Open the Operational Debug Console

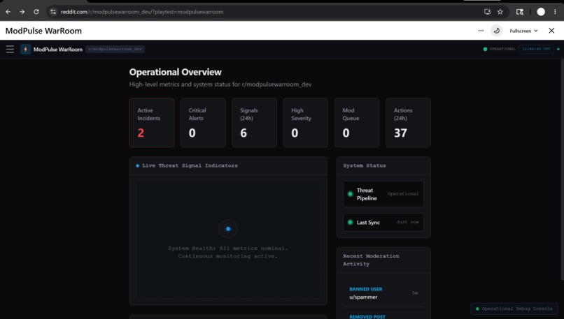tap(514, 309)
